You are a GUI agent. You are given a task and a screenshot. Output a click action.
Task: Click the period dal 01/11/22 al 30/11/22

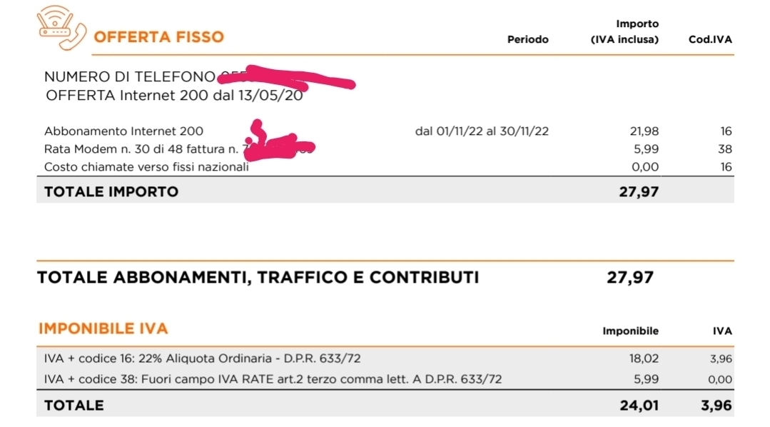482,131
